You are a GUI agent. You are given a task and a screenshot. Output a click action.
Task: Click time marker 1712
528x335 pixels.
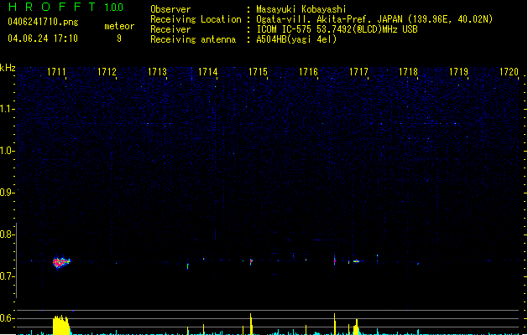(x=107, y=72)
